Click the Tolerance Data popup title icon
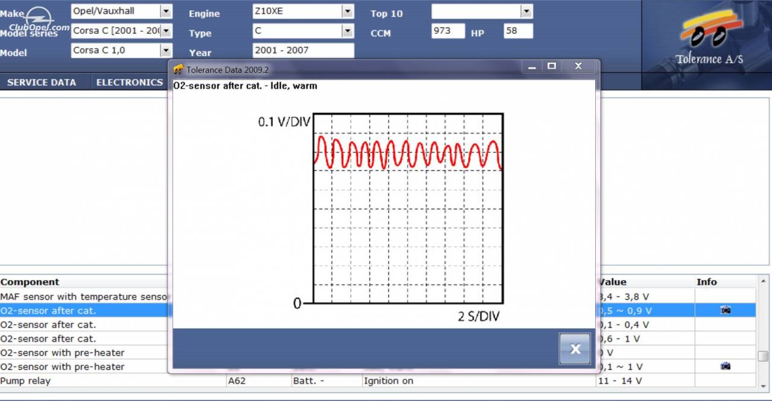The height and width of the screenshot is (401, 772). coord(179,69)
